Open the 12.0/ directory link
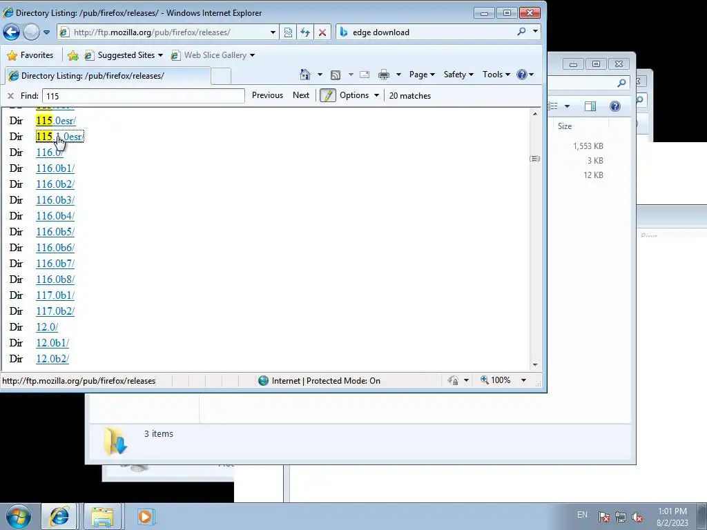This screenshot has width=707, height=530. click(x=47, y=327)
